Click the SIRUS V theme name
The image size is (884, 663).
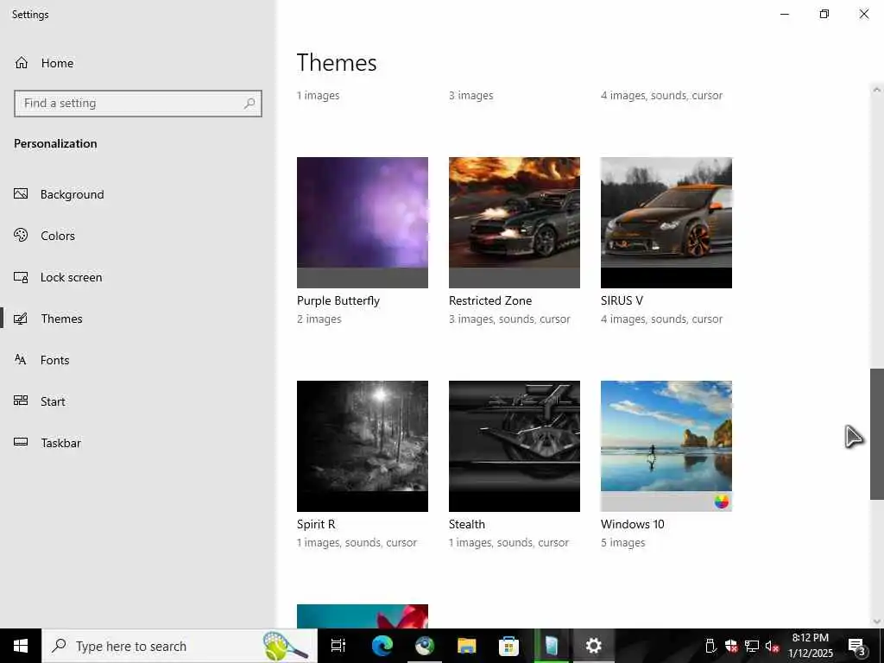pyautogui.click(x=622, y=300)
